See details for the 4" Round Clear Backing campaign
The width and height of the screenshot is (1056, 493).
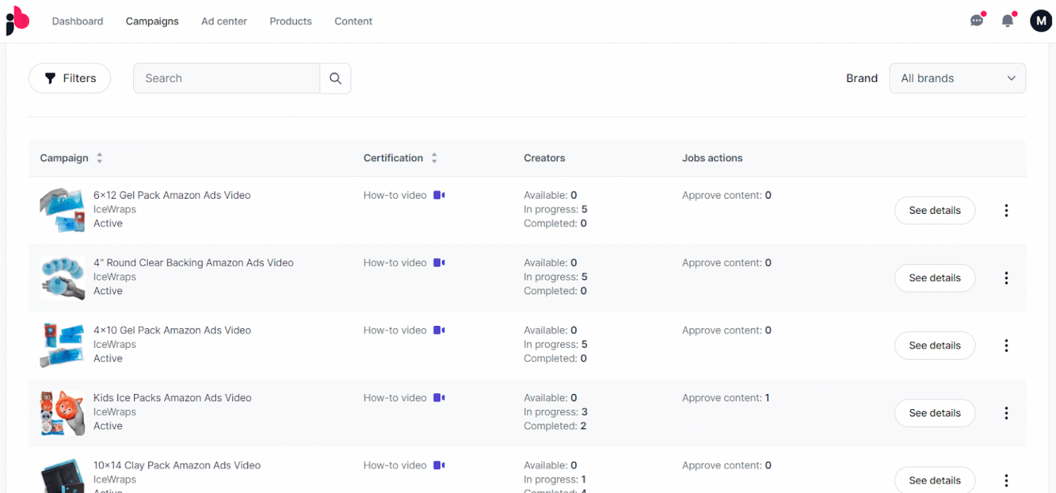tap(934, 278)
